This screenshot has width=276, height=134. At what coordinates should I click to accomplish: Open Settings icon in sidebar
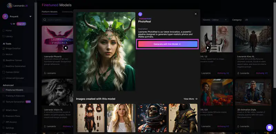tap(3, 128)
